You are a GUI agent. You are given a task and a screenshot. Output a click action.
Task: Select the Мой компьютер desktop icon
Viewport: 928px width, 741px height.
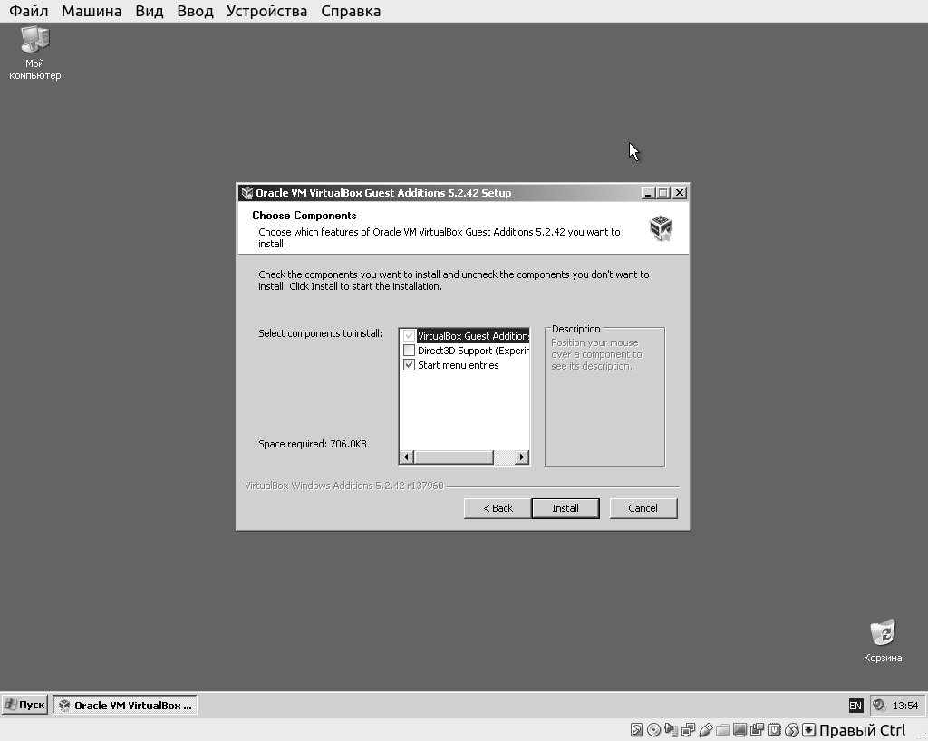(34, 42)
